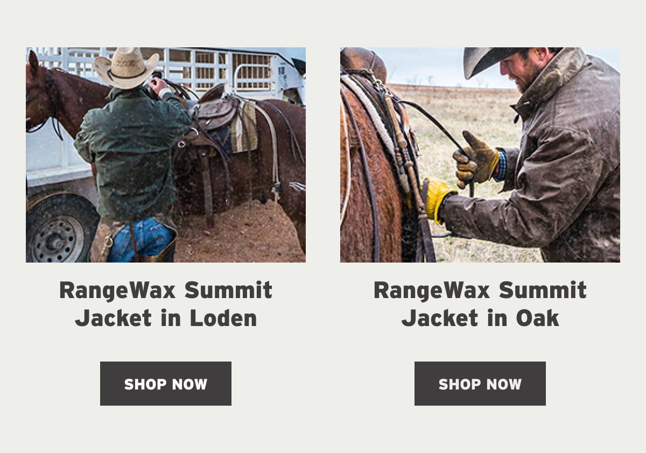Click the dark cowboy hat in Oak photo

click(493, 60)
